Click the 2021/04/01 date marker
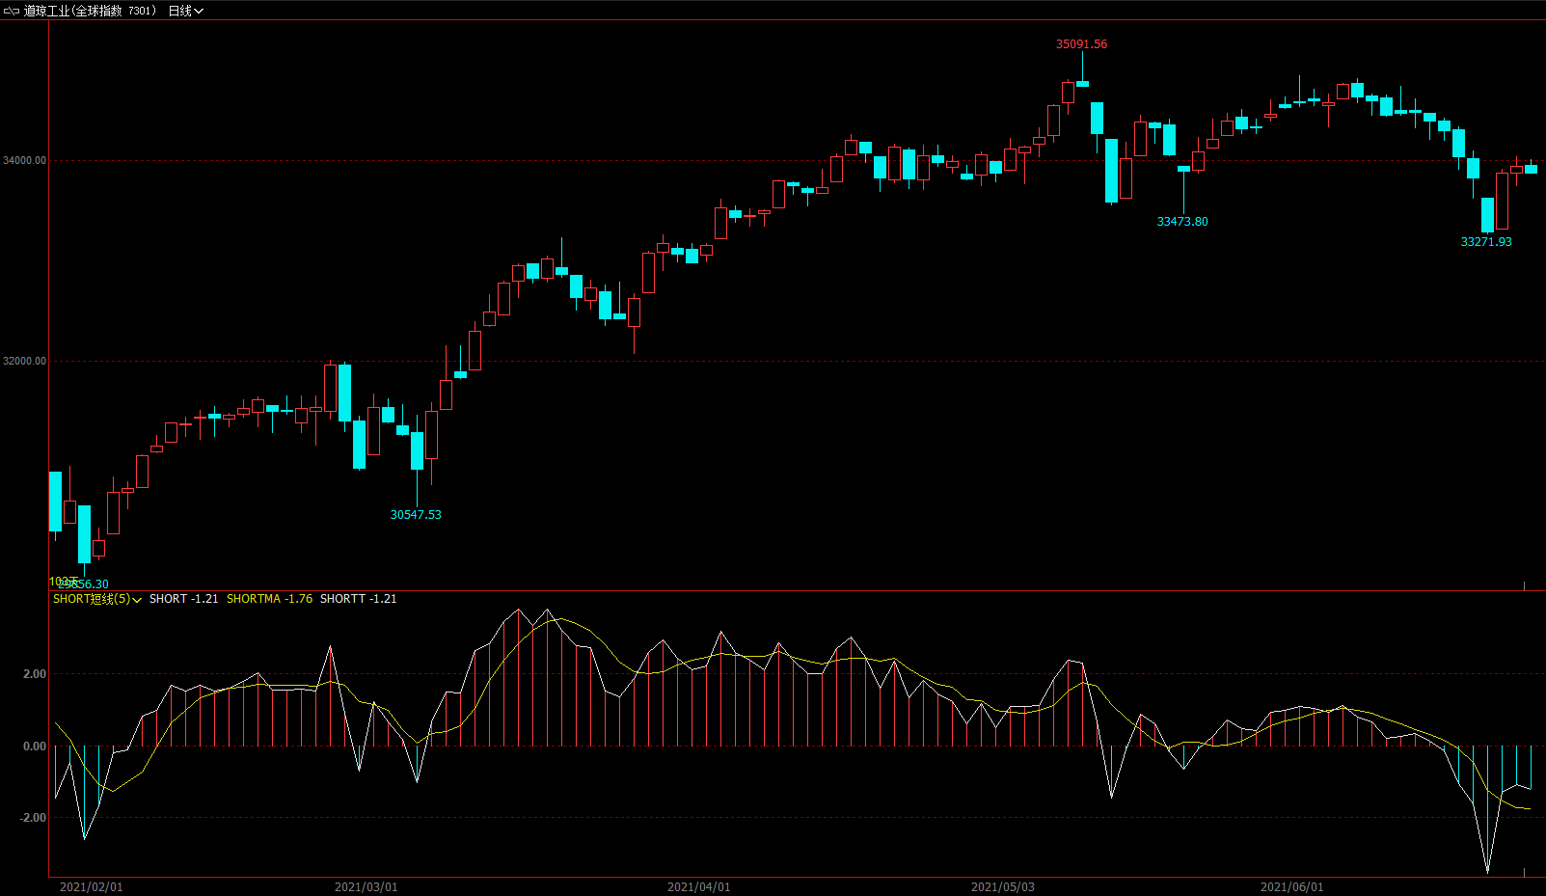This screenshot has width=1546, height=896. (x=698, y=887)
